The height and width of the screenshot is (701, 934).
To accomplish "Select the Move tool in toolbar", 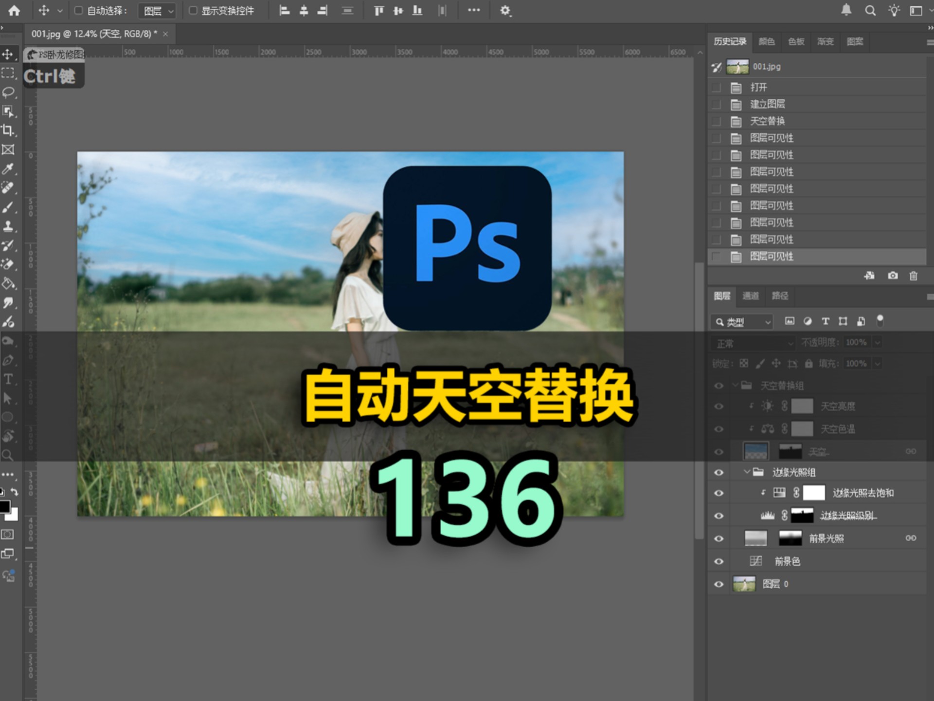I will tap(8, 54).
